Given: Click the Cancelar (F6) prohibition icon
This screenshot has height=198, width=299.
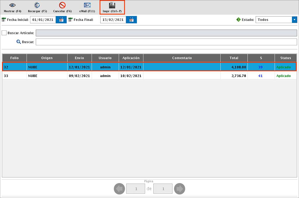Looking at the screenshot, I should (62, 5).
